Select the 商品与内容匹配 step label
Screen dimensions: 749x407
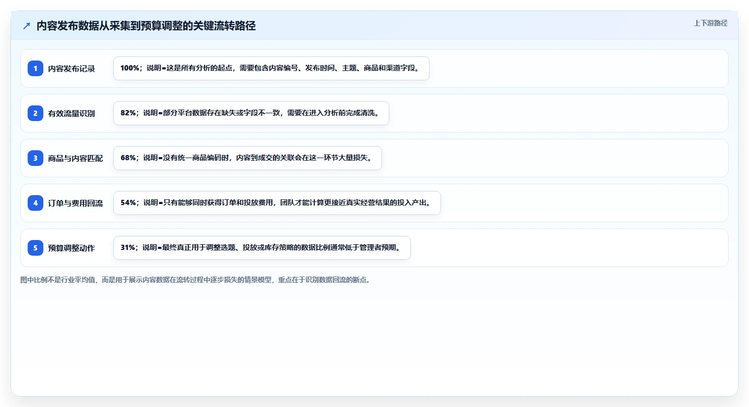tap(76, 158)
